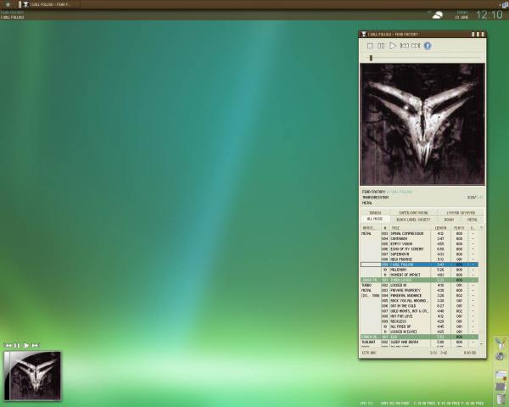Click the small album art thumbnail on the desktop
Screen dimensions: 509x407
click(32, 376)
